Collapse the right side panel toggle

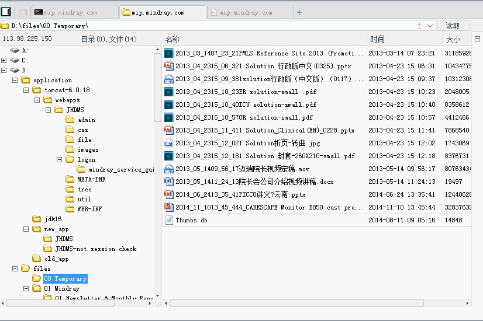(x=477, y=39)
